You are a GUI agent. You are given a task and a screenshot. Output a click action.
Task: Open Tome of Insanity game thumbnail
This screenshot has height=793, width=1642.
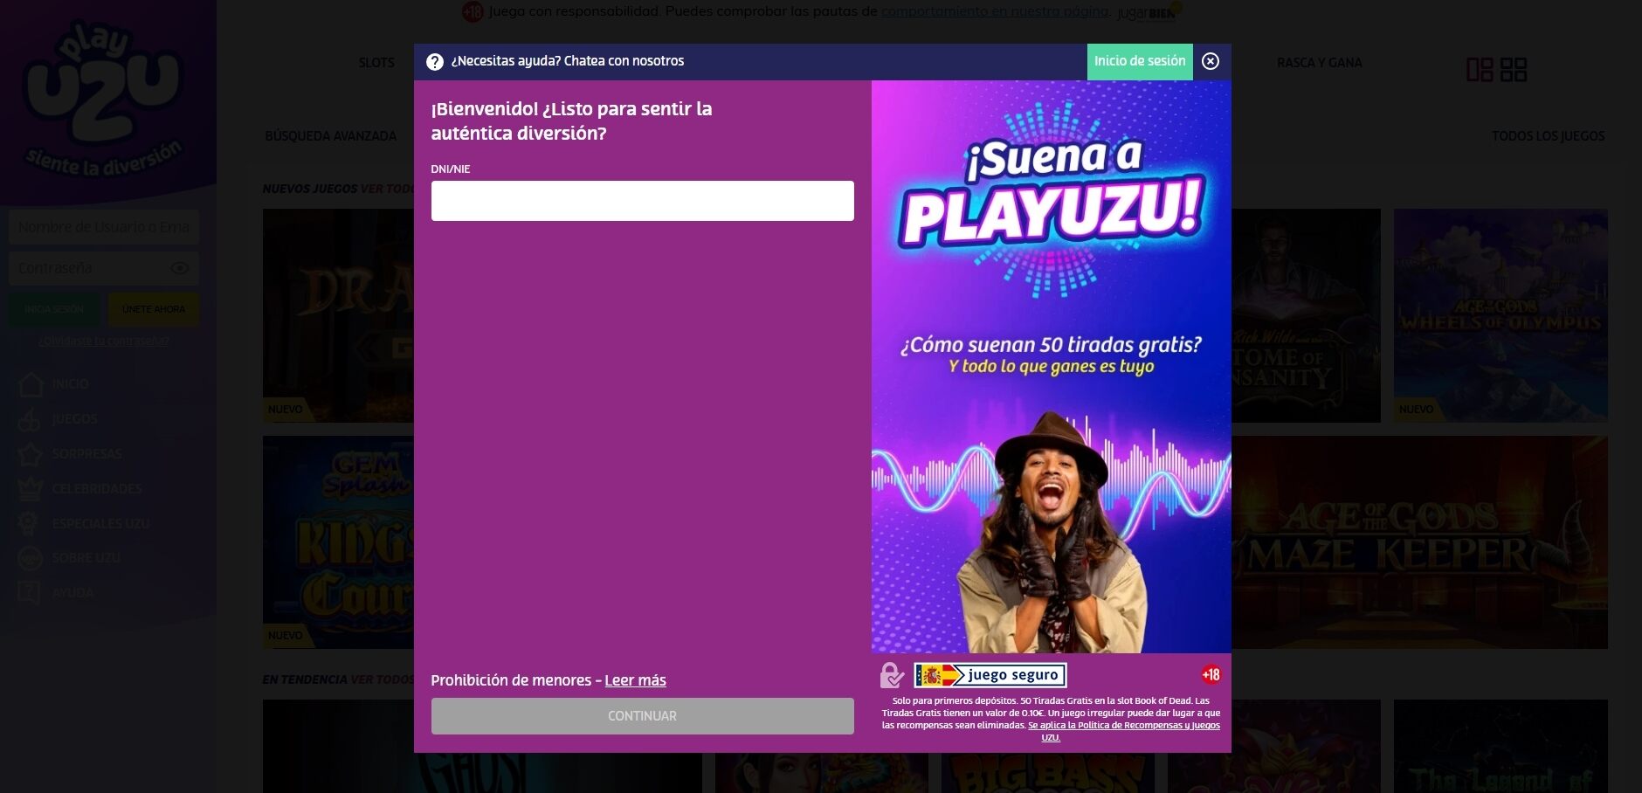point(1306,315)
